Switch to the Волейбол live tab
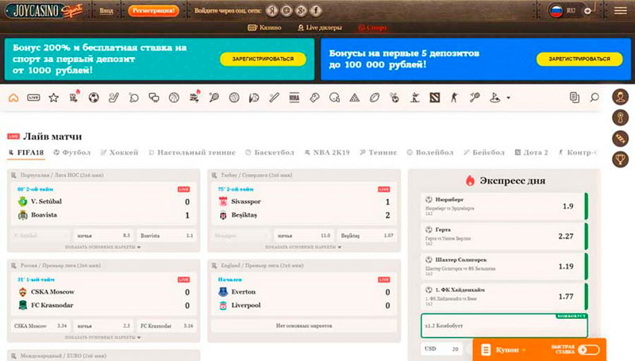This screenshot has width=635, height=361. (430, 152)
